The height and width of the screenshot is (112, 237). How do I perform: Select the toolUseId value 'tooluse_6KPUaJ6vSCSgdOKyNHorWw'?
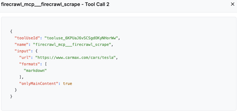[x=81, y=38]
